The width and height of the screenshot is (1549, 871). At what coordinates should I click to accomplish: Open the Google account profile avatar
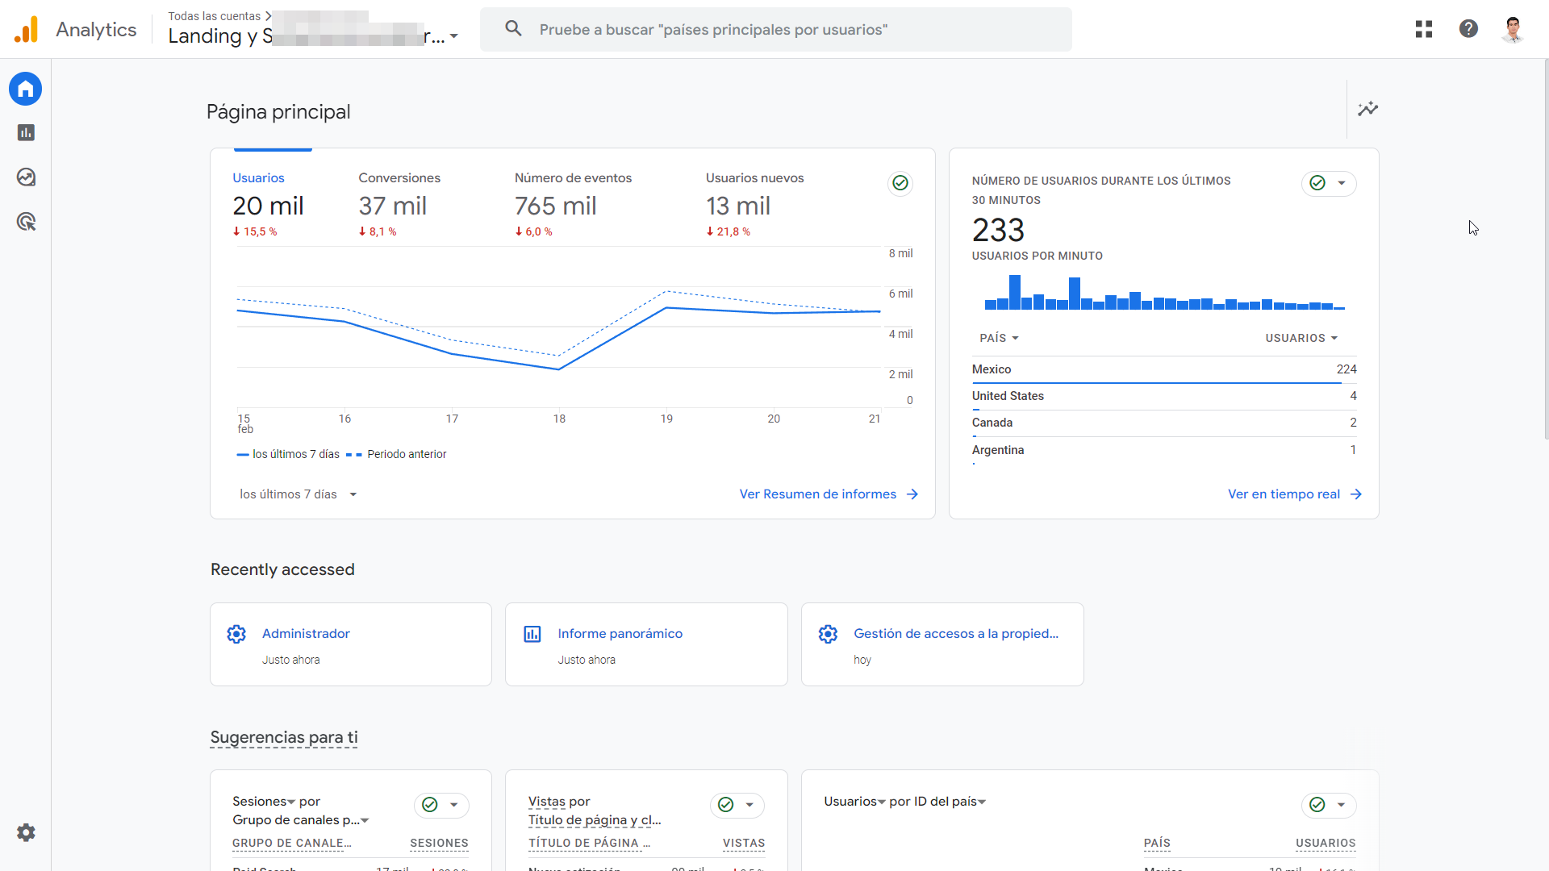[x=1513, y=28]
